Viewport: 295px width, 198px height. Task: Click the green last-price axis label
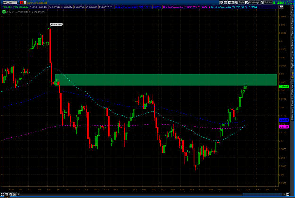pyautogui.click(x=284, y=86)
